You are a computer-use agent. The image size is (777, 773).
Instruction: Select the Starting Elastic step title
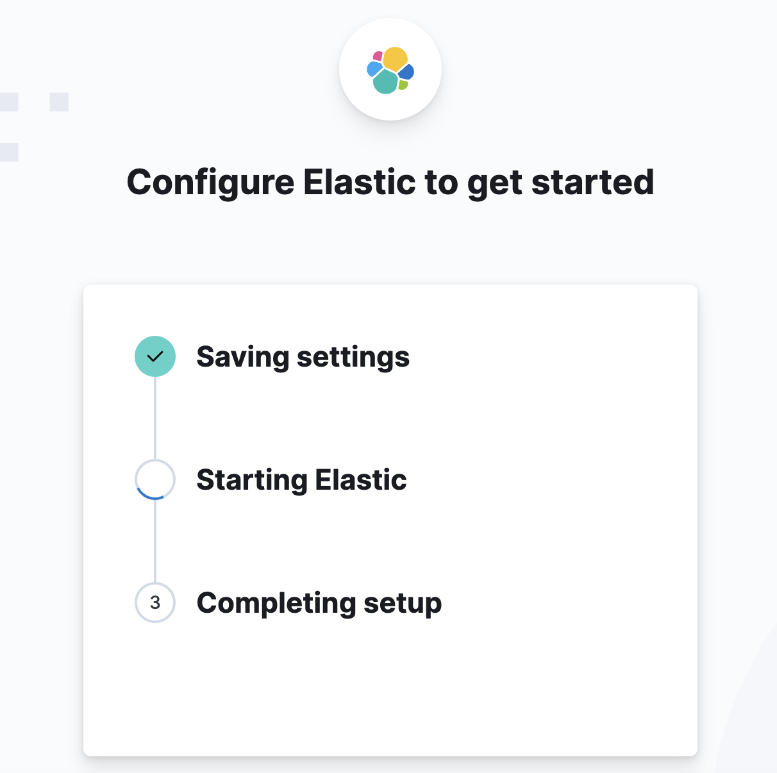(301, 480)
